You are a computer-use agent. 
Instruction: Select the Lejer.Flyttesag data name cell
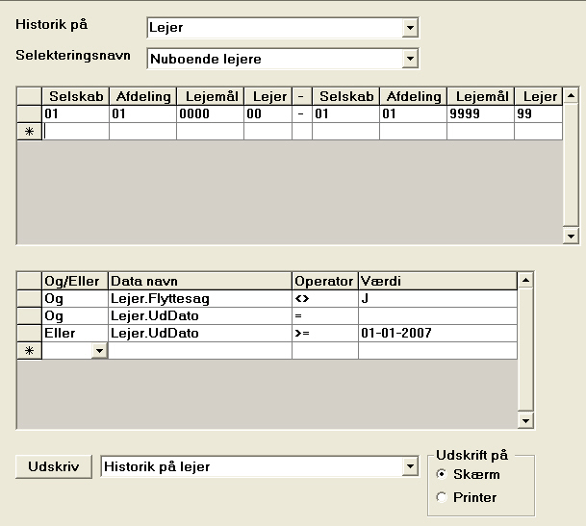tap(199, 298)
